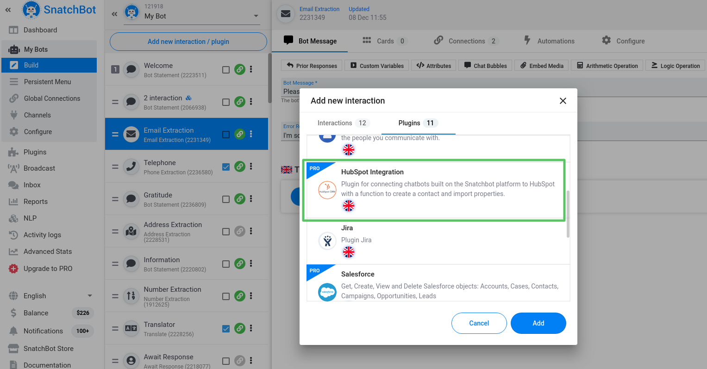Open Reports page
Image resolution: width=707 pixels, height=369 pixels.
(36, 202)
